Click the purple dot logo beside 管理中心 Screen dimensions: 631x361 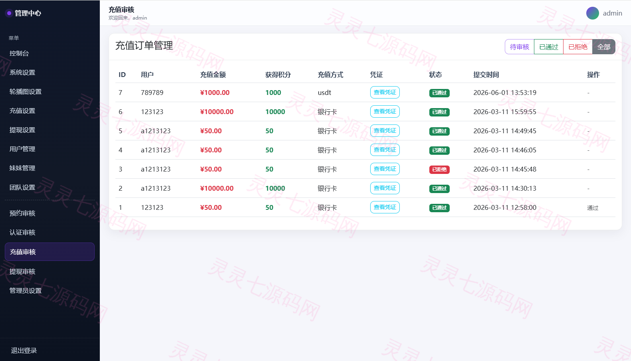9,13
